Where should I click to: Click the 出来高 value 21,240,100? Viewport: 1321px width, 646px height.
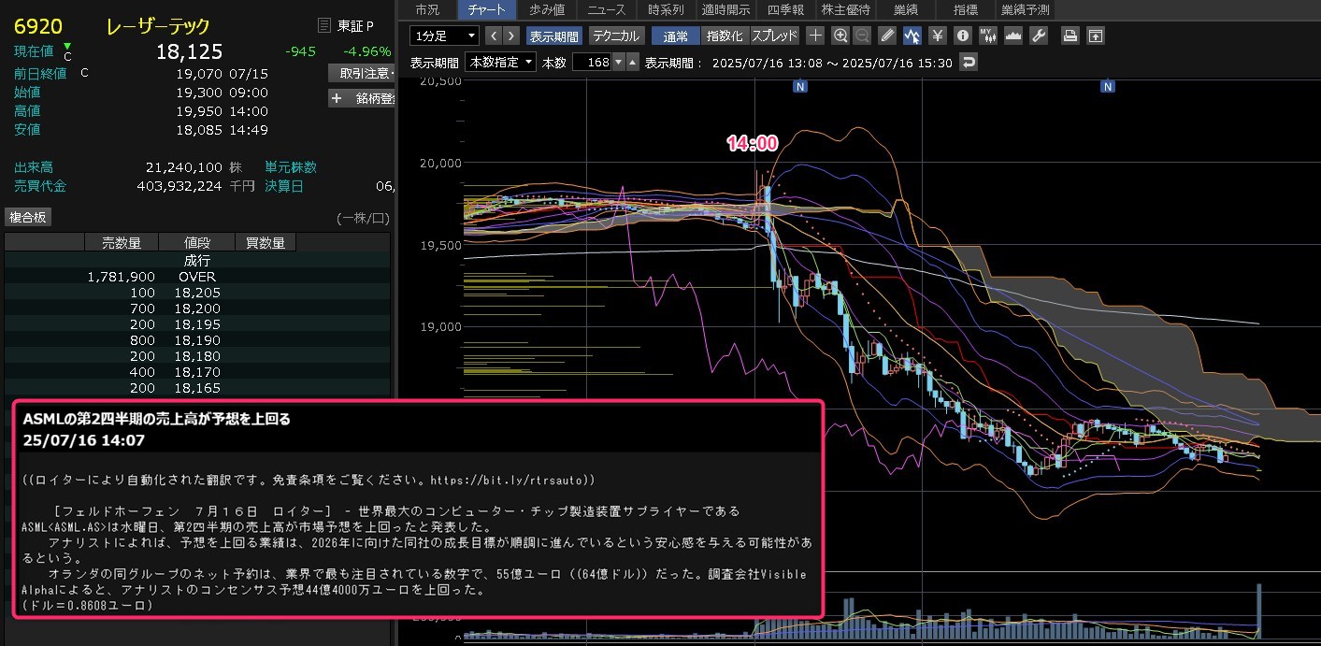click(184, 167)
